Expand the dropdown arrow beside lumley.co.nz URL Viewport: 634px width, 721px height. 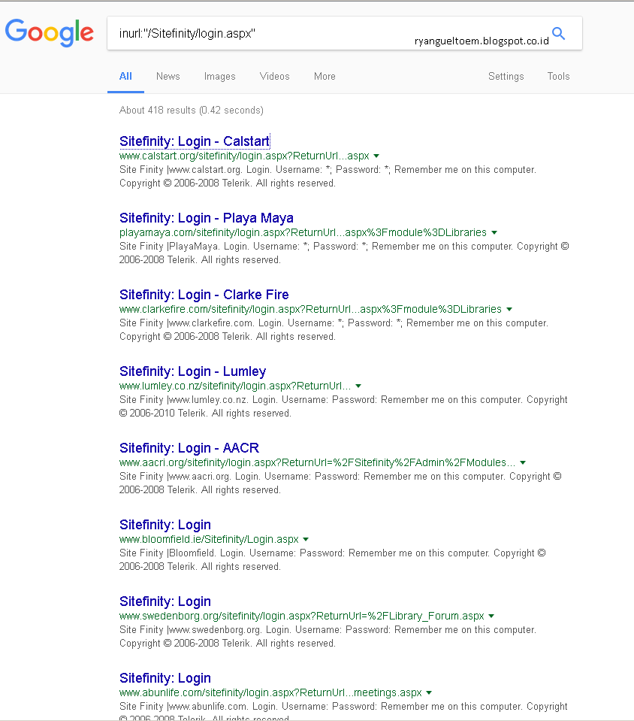[358, 386]
